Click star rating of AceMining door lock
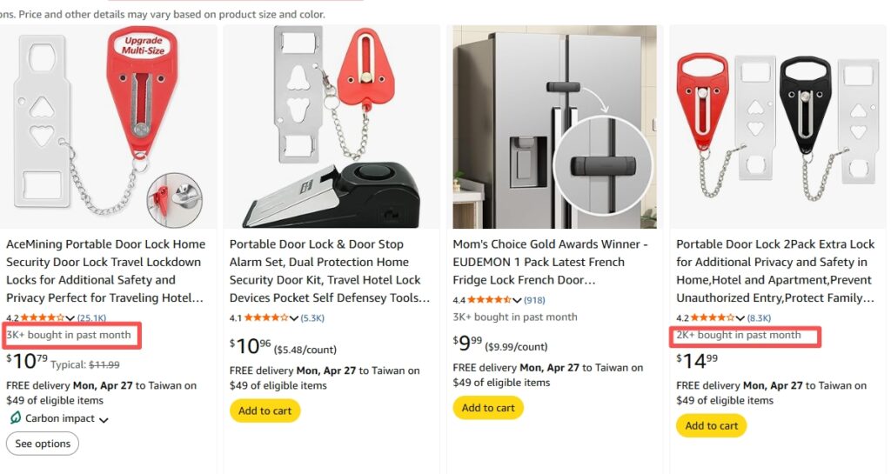The width and height of the screenshot is (891, 474). coord(44,318)
